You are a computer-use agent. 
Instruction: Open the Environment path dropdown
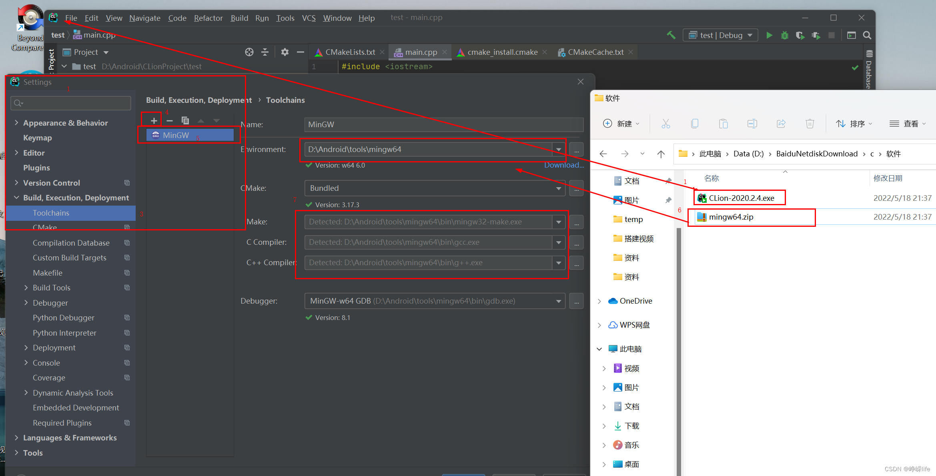coord(559,150)
